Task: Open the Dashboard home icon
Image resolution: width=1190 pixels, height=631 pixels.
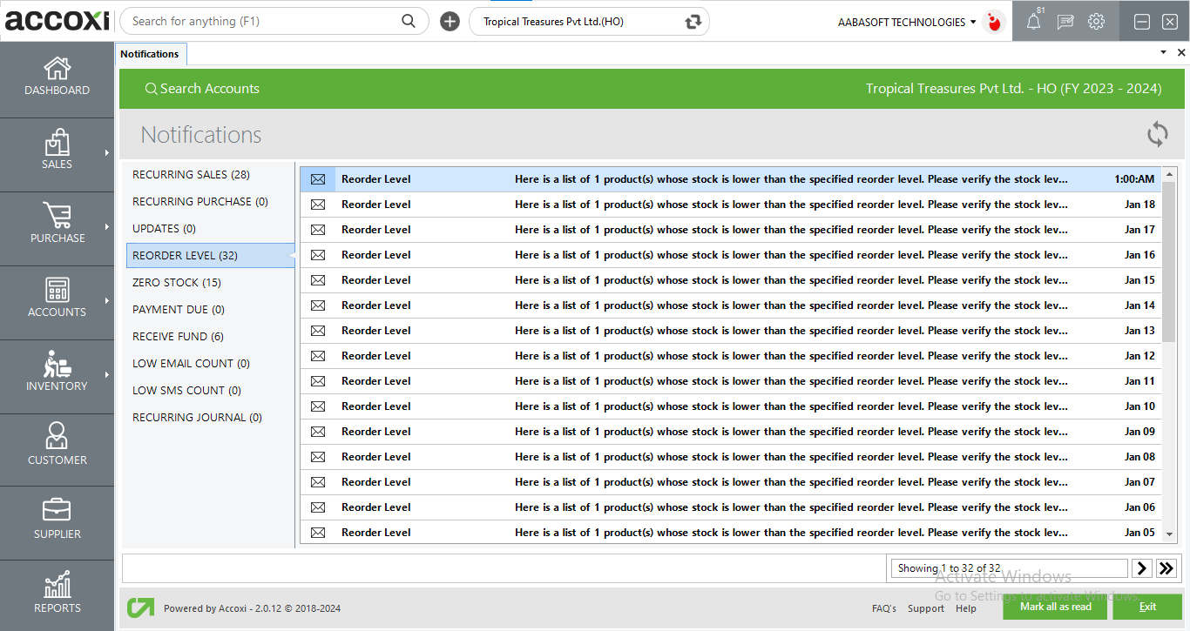Action: tap(57, 69)
